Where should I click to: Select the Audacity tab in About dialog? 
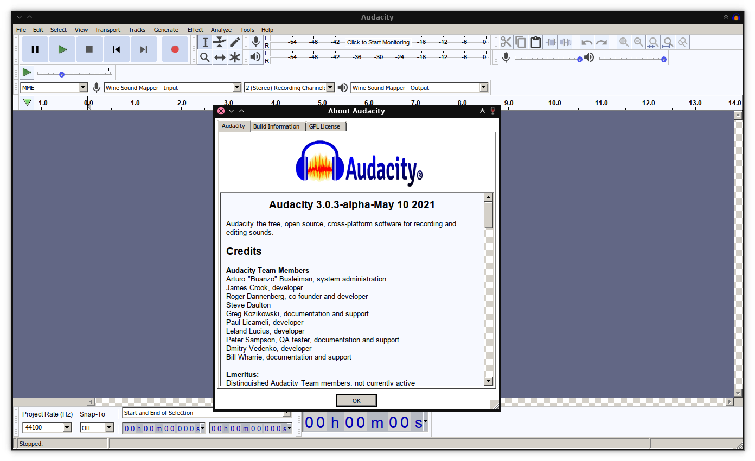coord(234,126)
